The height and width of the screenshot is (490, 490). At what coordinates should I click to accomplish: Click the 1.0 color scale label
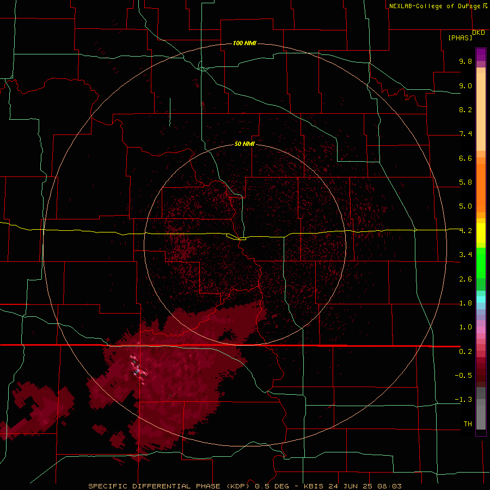tap(465, 327)
